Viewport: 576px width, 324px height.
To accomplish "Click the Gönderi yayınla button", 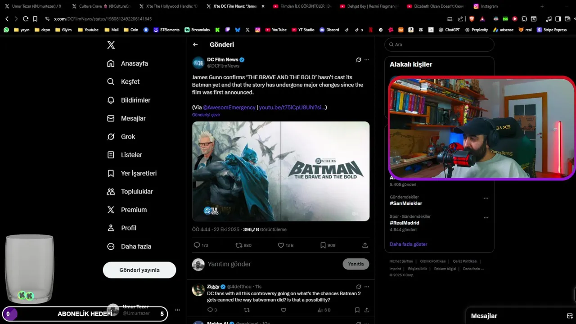I will point(139,270).
